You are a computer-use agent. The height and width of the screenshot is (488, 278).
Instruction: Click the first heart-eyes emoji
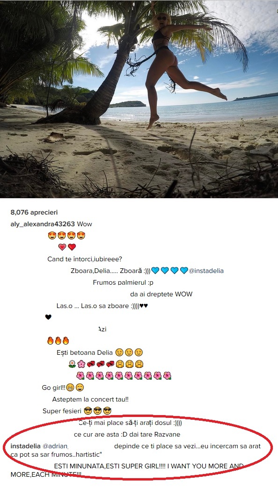click(x=52, y=236)
